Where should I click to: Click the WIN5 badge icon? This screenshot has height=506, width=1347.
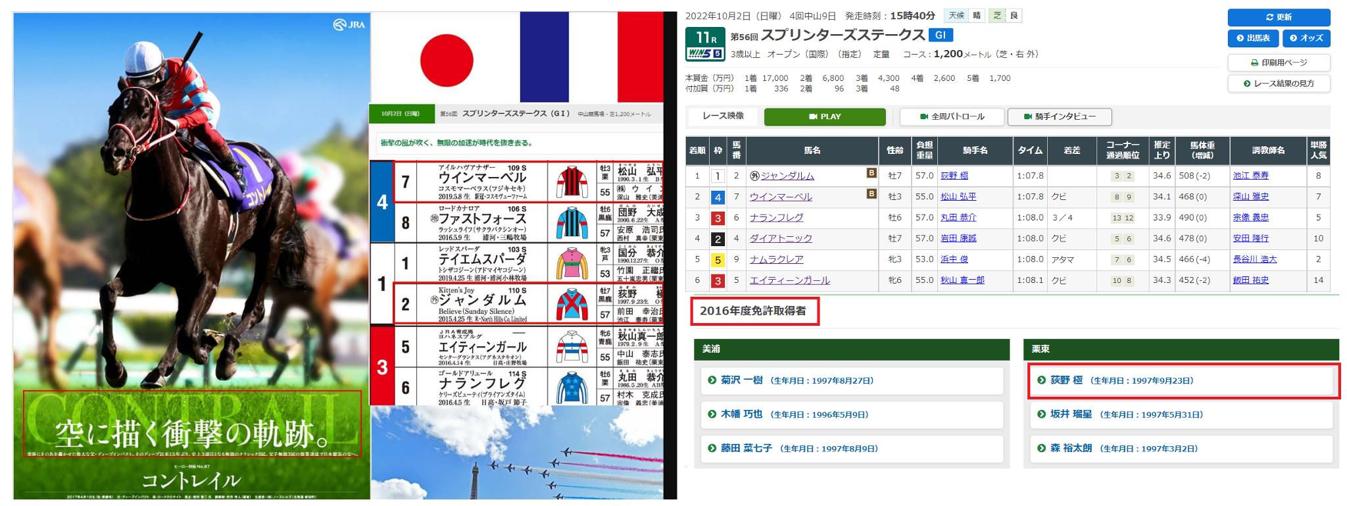(x=705, y=54)
